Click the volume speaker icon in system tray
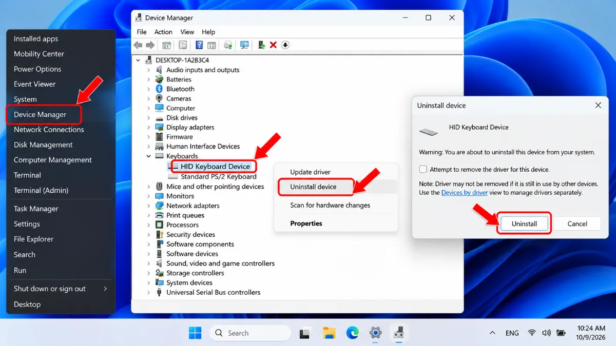Image resolution: width=616 pixels, height=346 pixels. tap(546, 333)
